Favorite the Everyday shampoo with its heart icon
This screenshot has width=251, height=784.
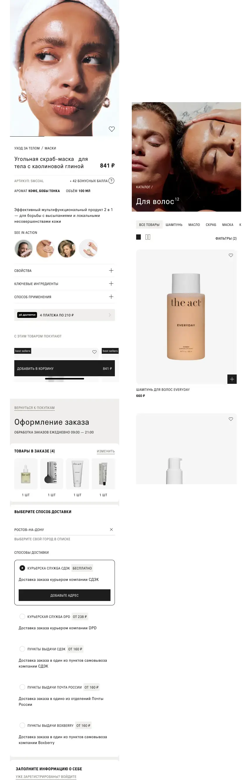tap(231, 255)
